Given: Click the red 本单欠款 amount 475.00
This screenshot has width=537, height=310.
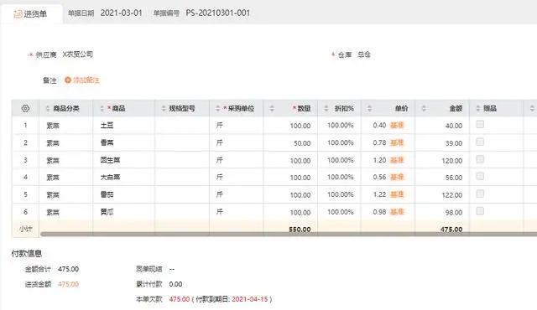Looking at the screenshot, I should [179, 299].
